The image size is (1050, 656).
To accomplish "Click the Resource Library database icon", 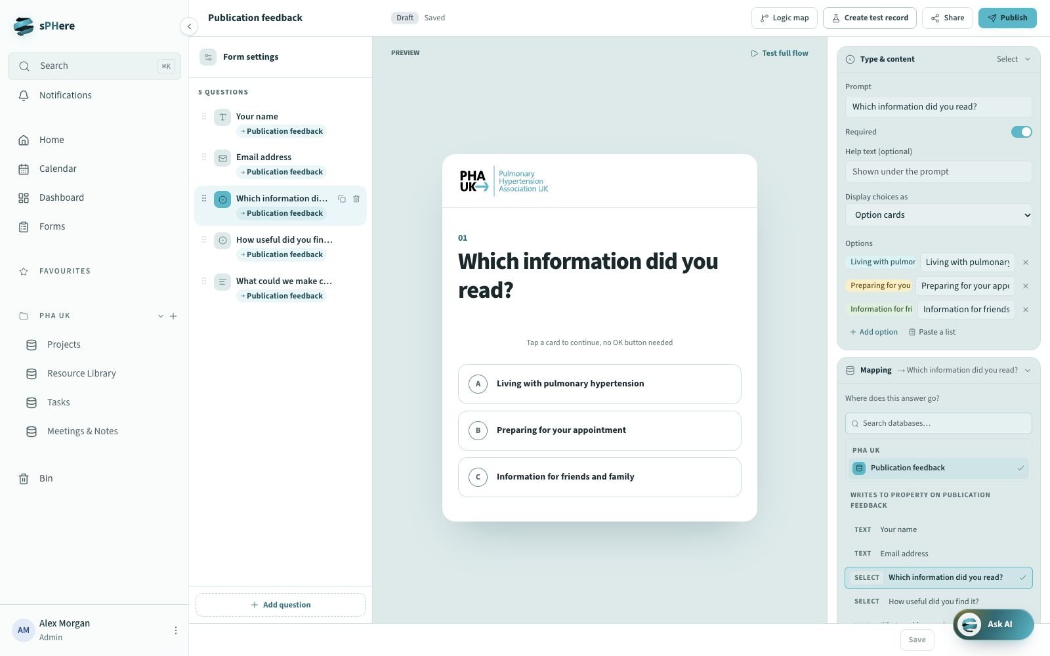I will [31, 373].
